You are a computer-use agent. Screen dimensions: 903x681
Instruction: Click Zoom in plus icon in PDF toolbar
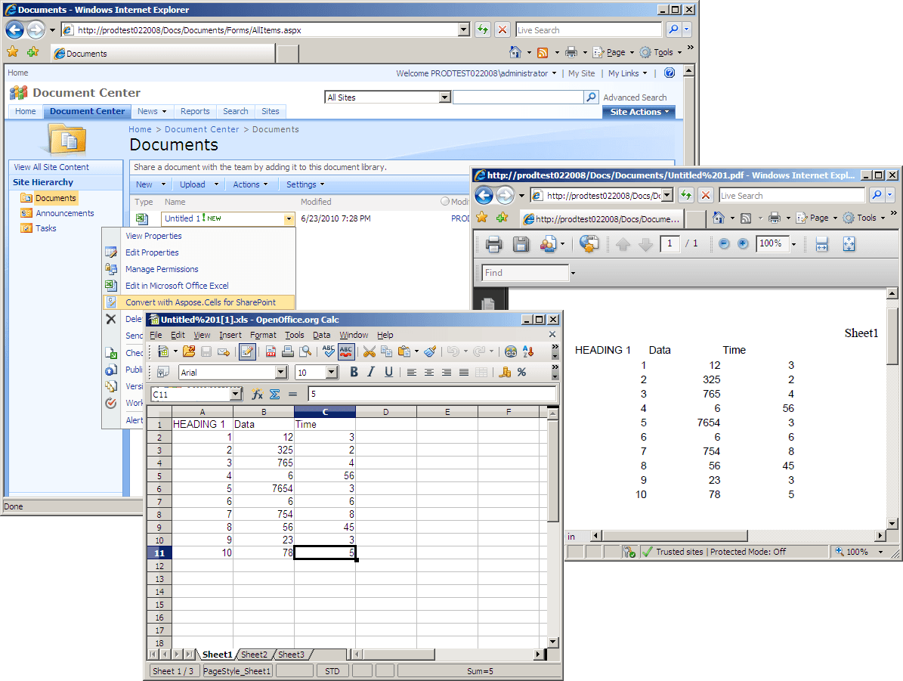click(743, 243)
